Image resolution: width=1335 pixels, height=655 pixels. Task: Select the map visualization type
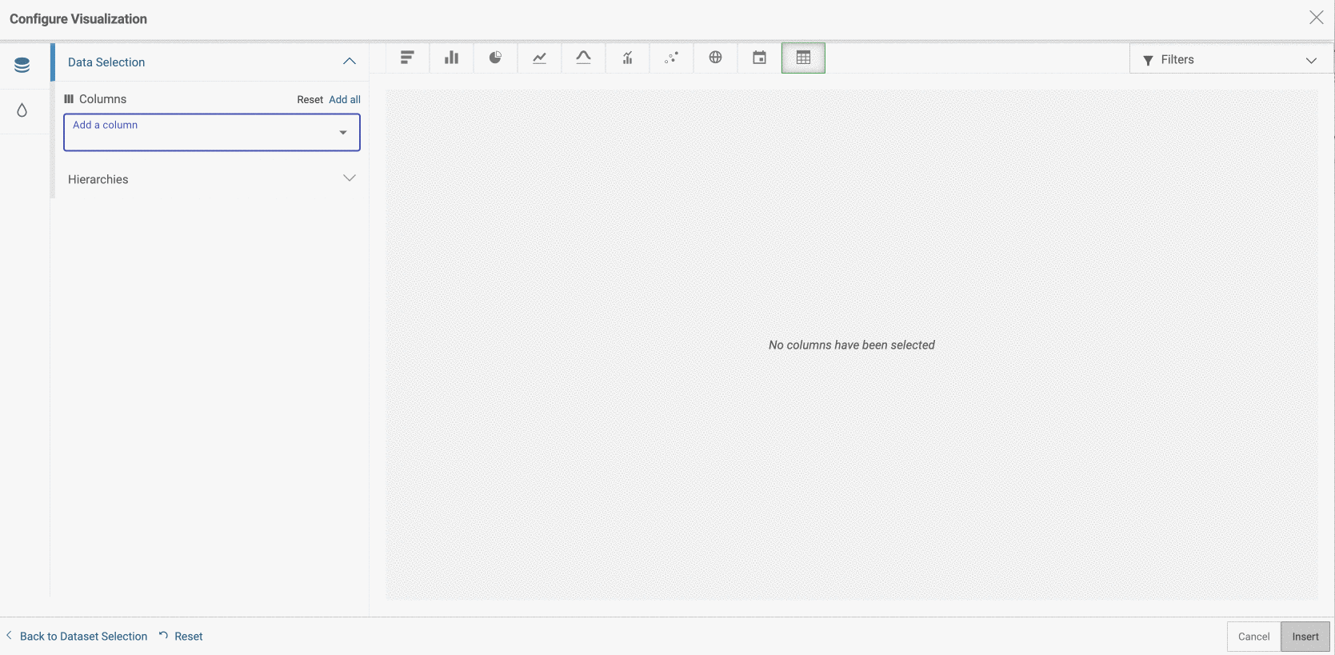coord(716,58)
